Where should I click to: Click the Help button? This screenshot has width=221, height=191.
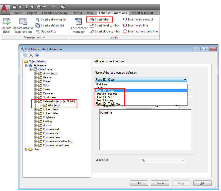(x=202, y=183)
